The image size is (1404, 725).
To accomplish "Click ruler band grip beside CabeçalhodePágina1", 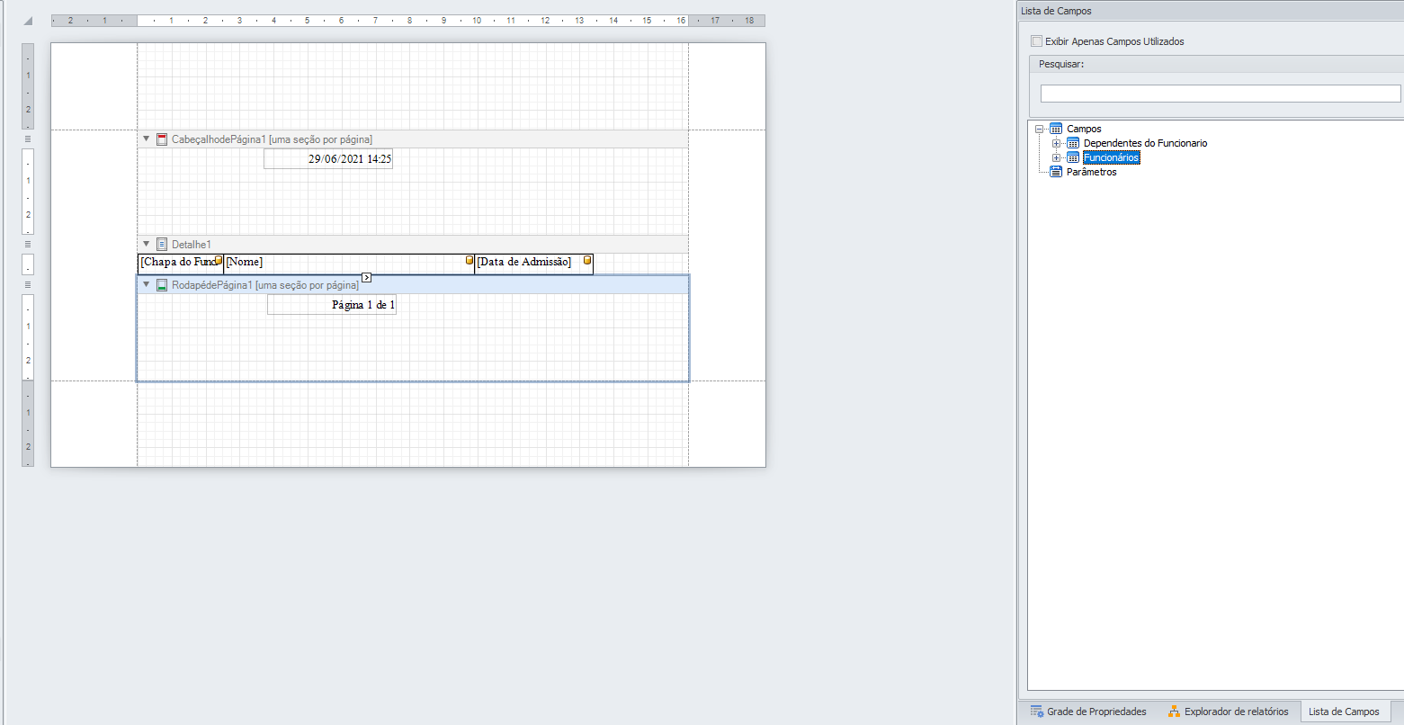I will point(28,139).
